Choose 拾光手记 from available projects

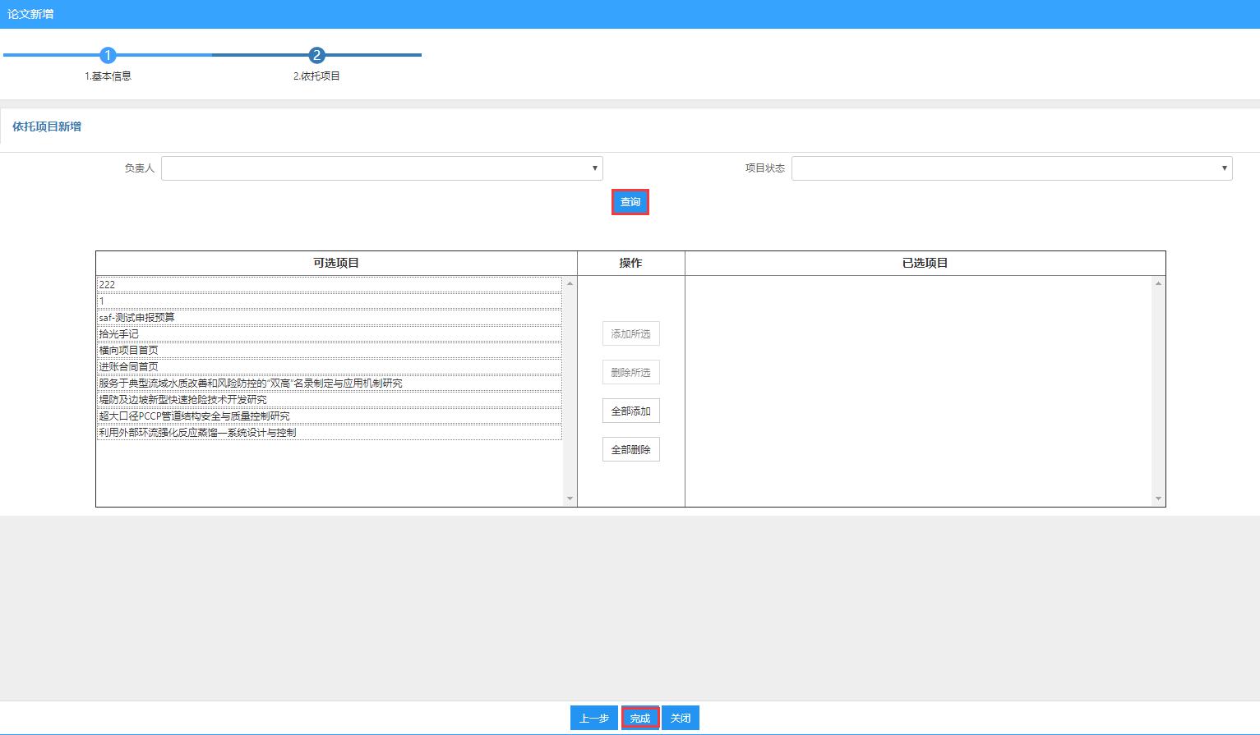(x=329, y=334)
